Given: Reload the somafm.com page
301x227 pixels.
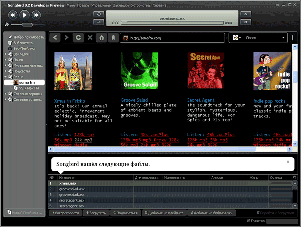Looking at the screenshot, I should [78, 38].
